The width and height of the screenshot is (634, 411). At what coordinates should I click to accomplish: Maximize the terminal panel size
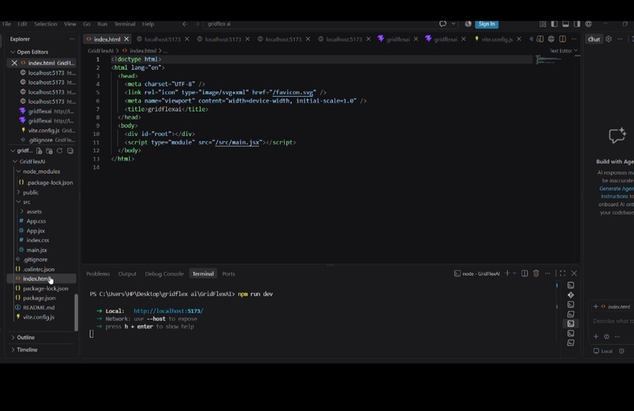[x=562, y=273]
